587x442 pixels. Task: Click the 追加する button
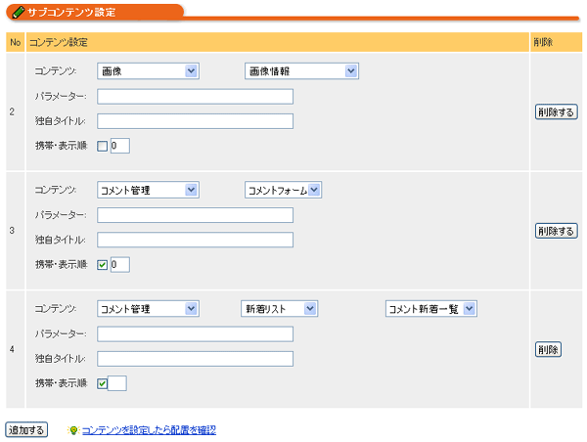tap(26, 429)
